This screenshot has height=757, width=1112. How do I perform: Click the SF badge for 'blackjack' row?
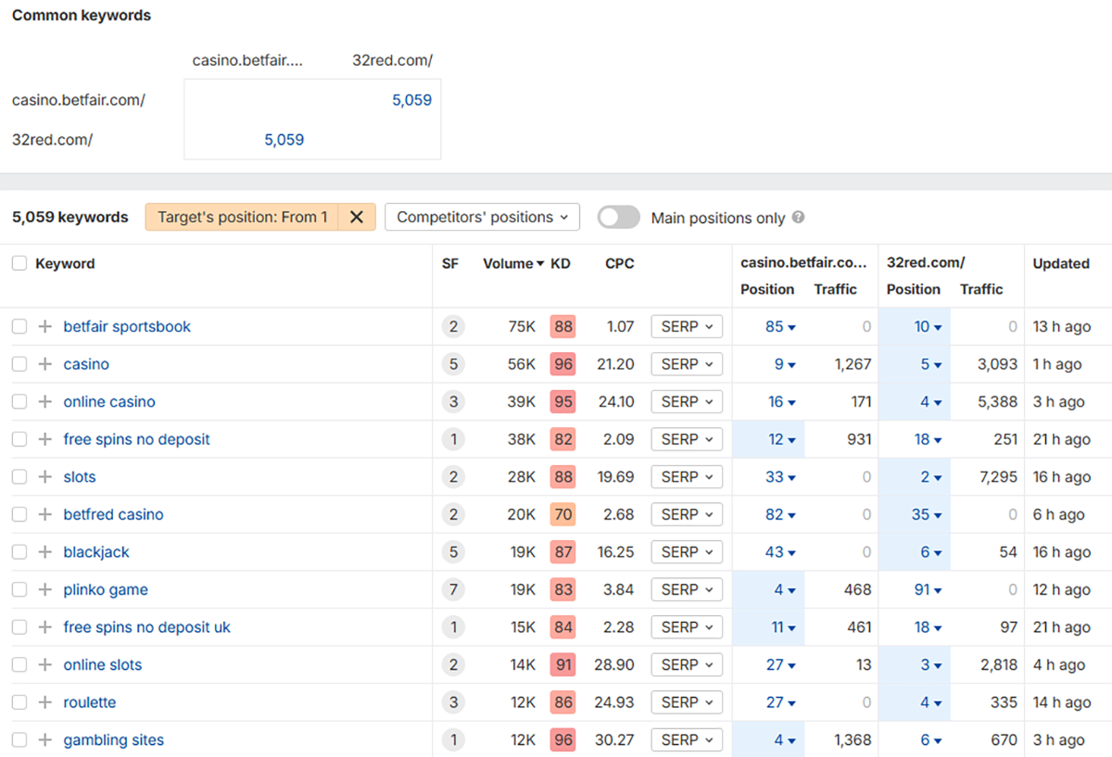tap(453, 552)
